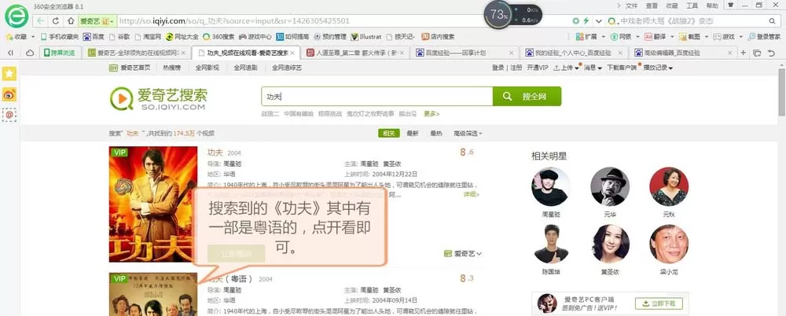Expand the 网银 dropdown arrow
The image size is (786, 316).
637,37
